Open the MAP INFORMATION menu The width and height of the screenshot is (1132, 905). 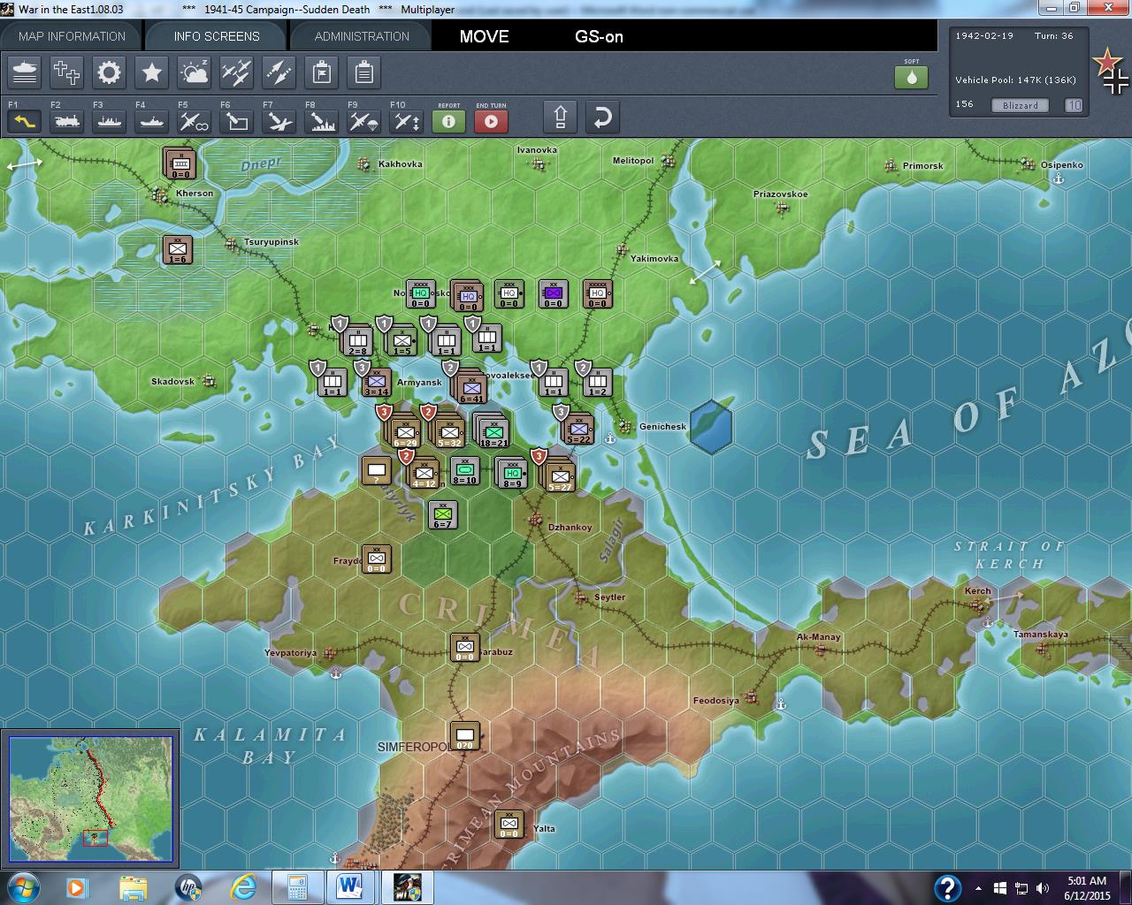point(73,36)
